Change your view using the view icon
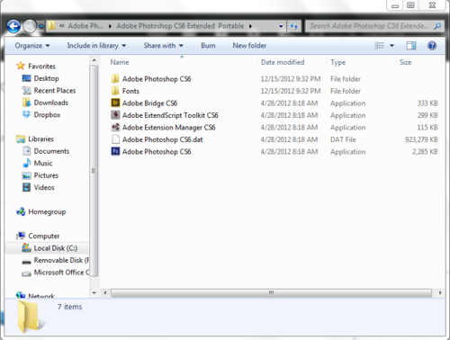This screenshot has height=340, width=450. [379, 46]
